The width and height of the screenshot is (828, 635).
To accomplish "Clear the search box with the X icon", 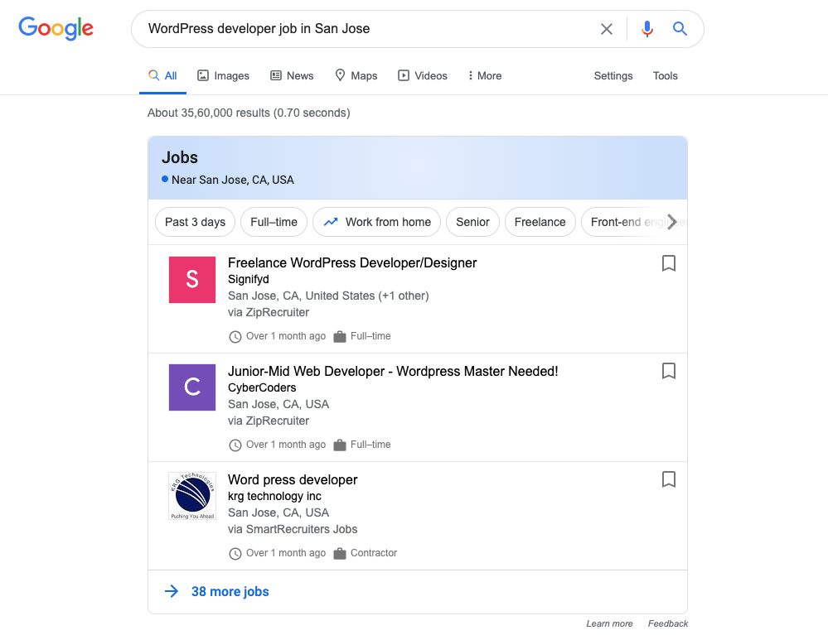I will tap(606, 29).
